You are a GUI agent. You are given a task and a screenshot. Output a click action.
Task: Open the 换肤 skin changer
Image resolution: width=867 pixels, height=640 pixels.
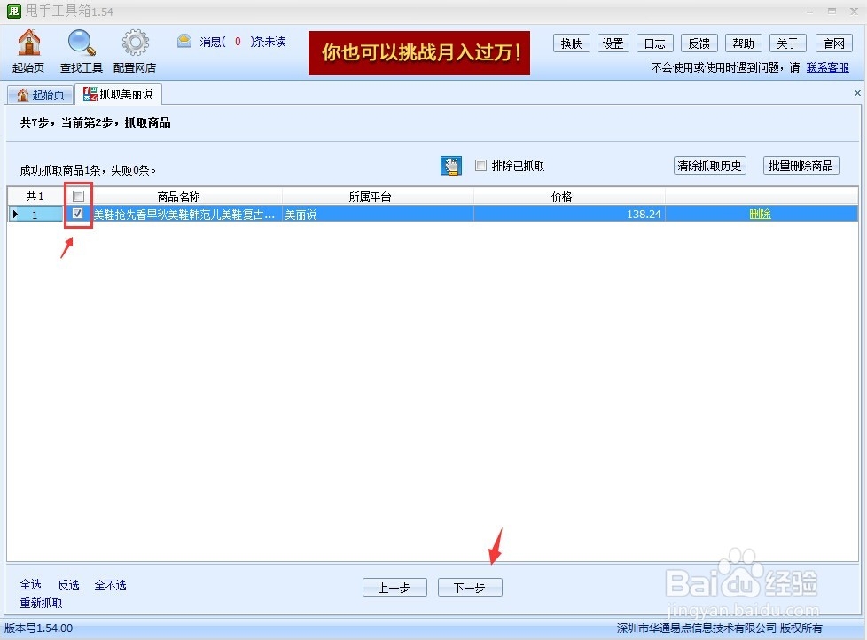point(570,43)
